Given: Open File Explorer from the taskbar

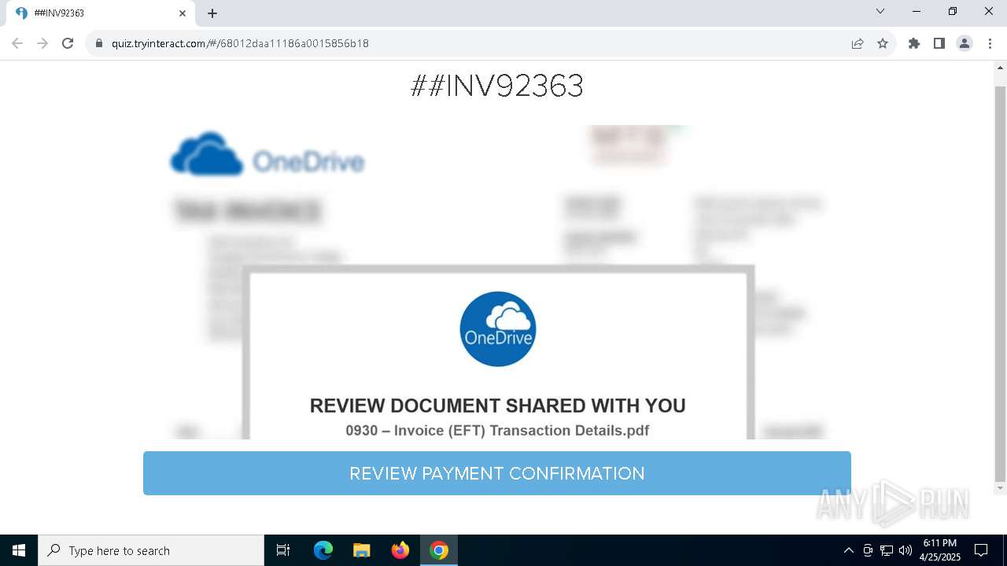Looking at the screenshot, I should pos(361,550).
